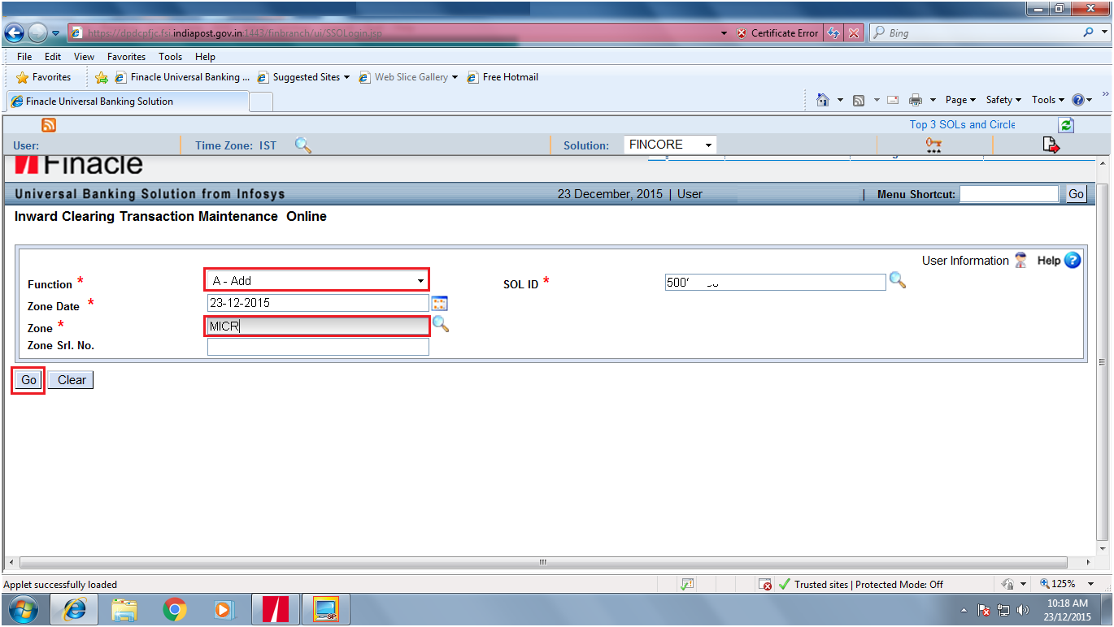Open the Favorites menu

click(126, 56)
